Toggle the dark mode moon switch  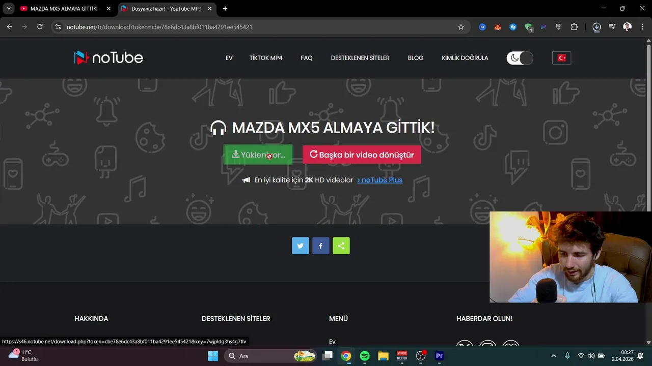(520, 58)
